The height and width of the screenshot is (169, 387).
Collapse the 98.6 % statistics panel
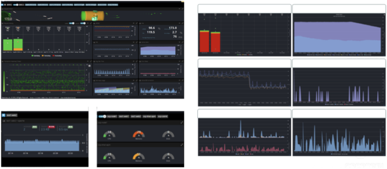click(x=179, y=23)
